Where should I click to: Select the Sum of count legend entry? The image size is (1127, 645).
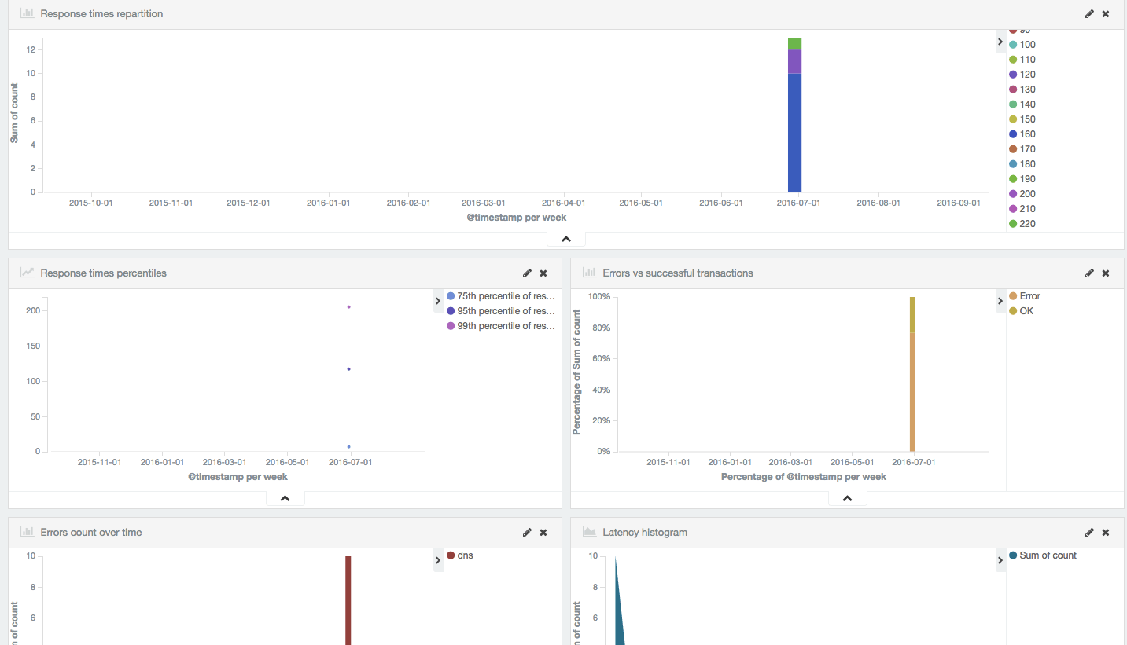pyautogui.click(x=1042, y=555)
